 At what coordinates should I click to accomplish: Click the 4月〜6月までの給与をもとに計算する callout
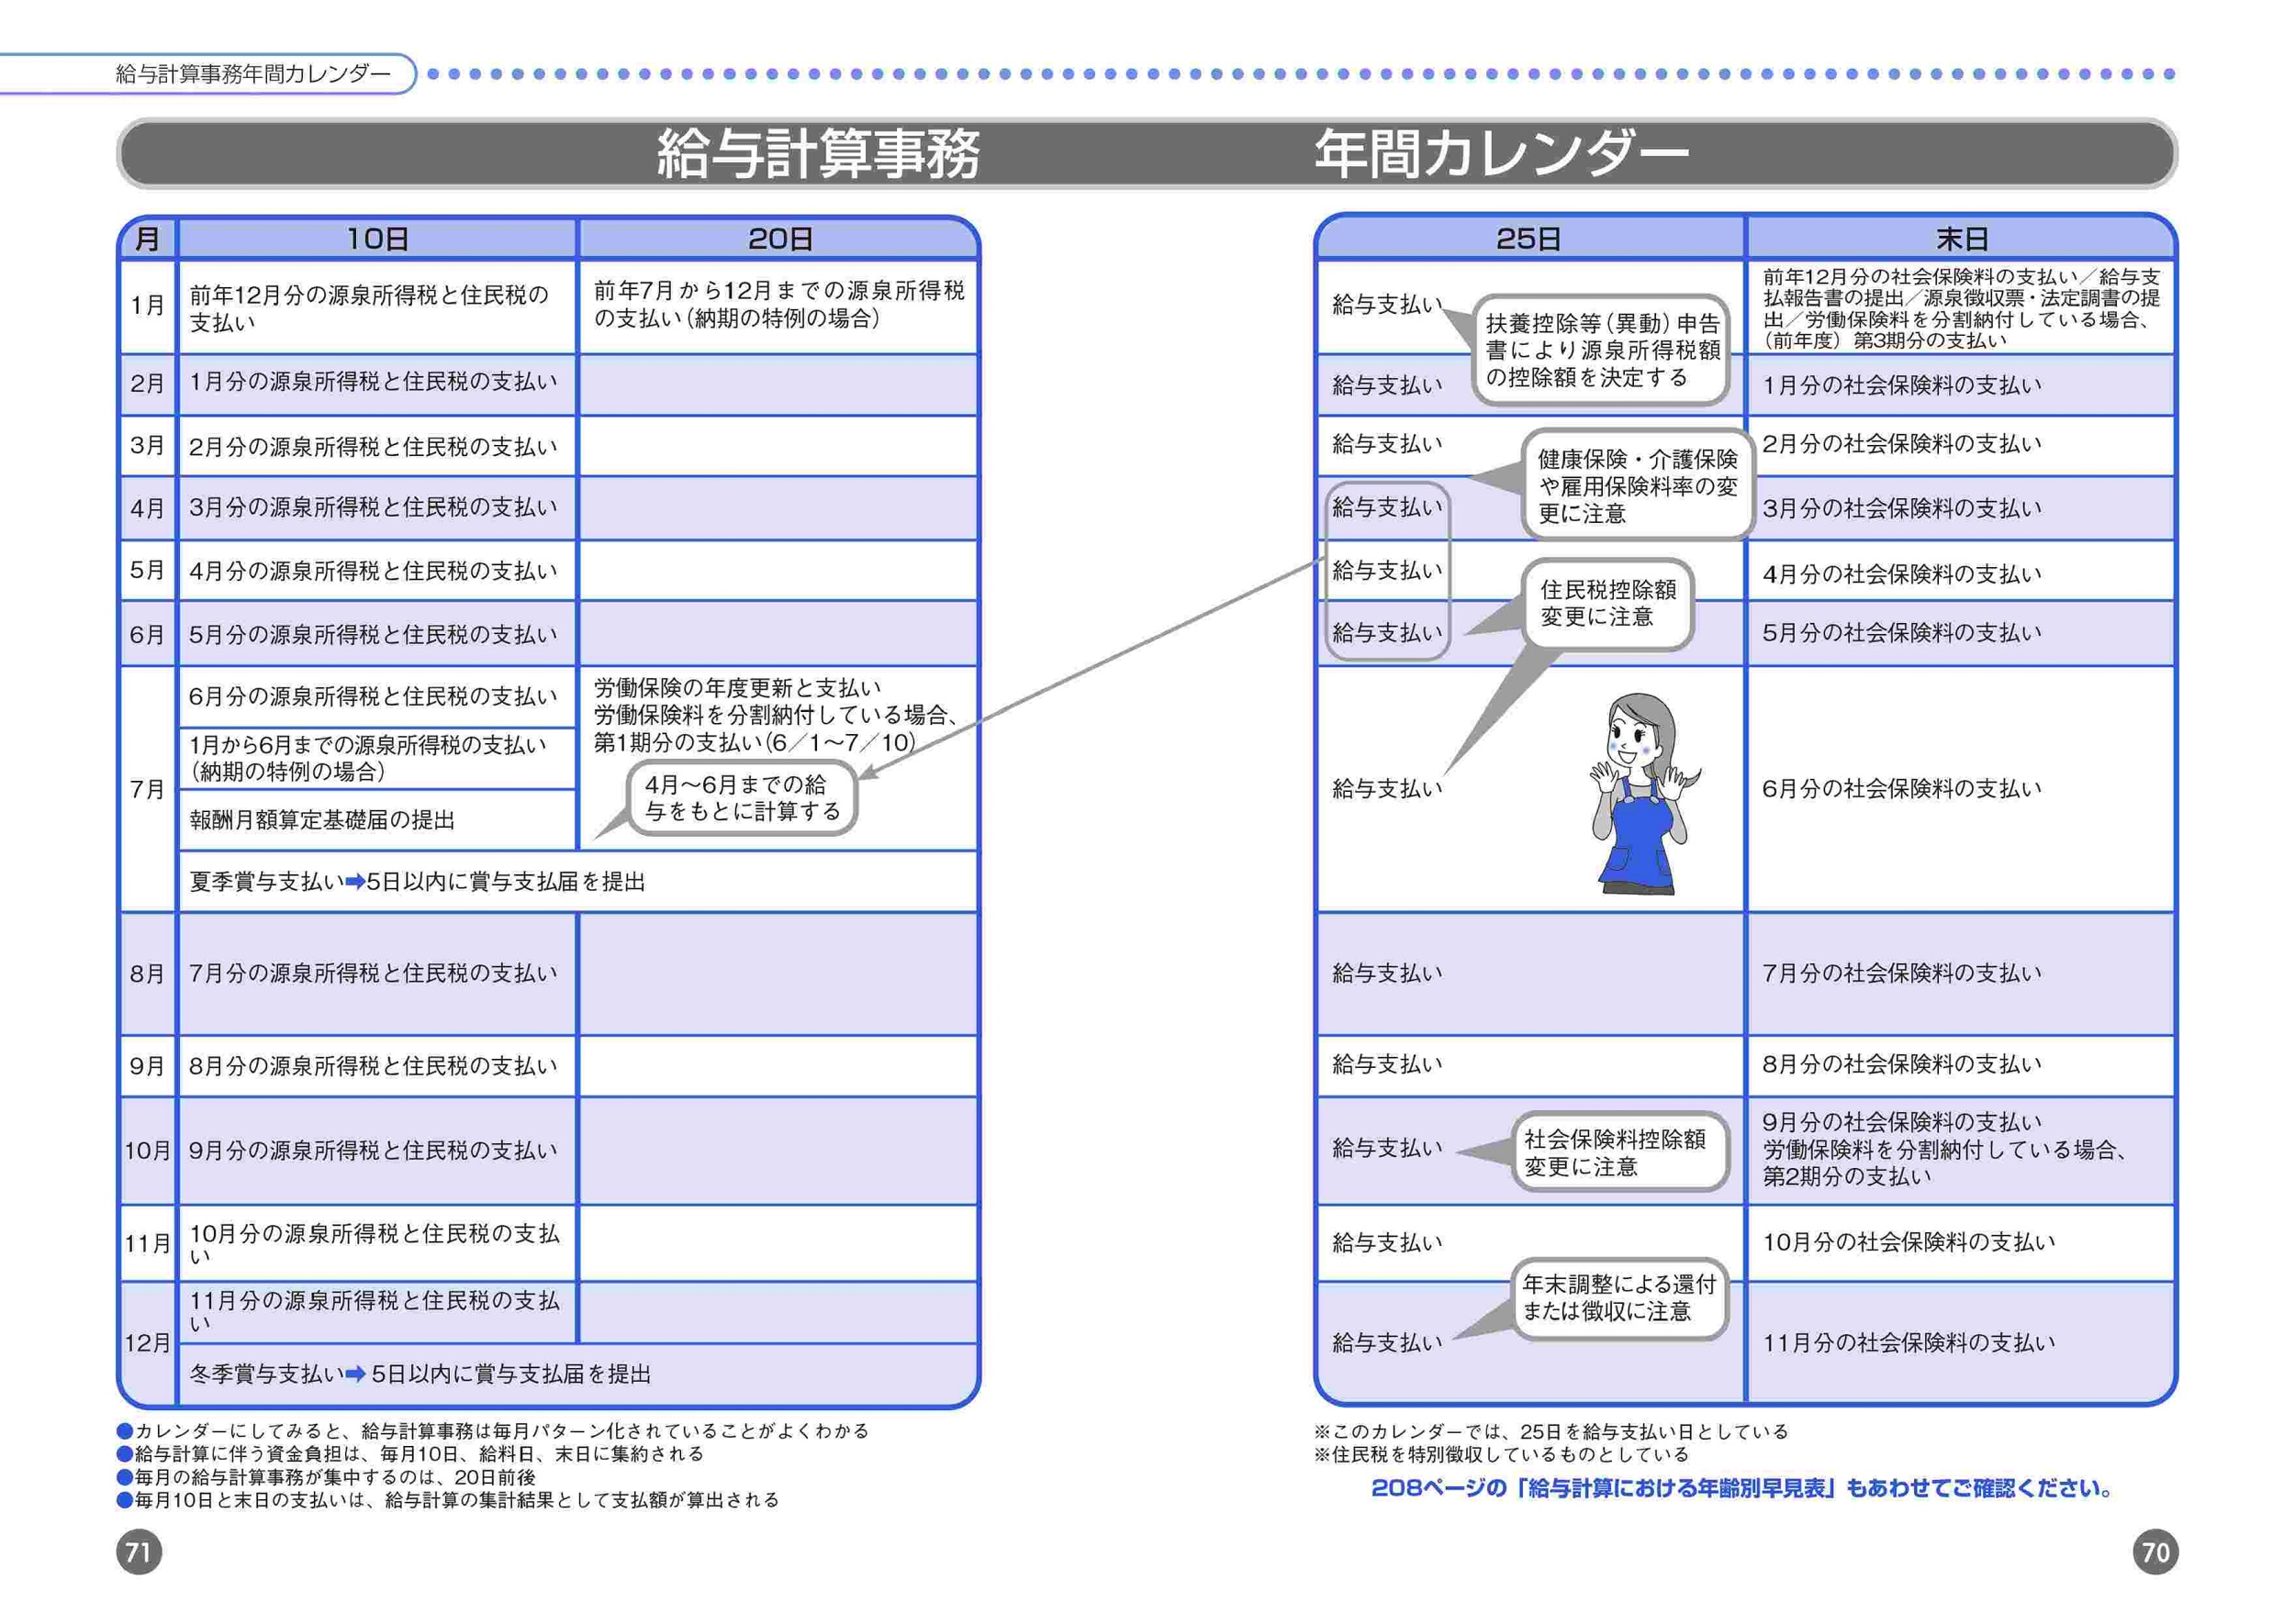click(743, 798)
